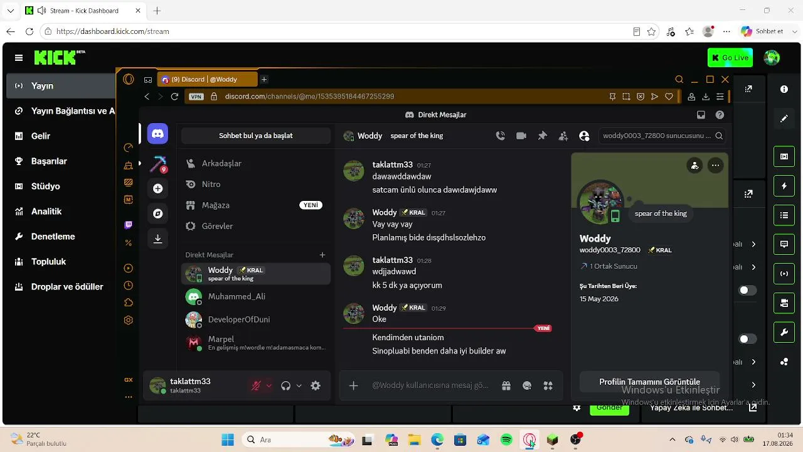
Task: Open File Explorer from the taskbar
Action: pos(414,440)
